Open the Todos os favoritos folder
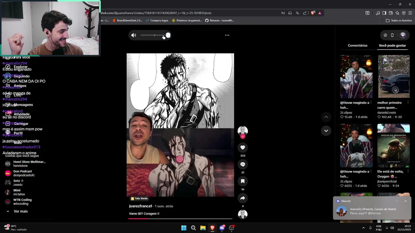The image size is (415, 233). point(399,20)
